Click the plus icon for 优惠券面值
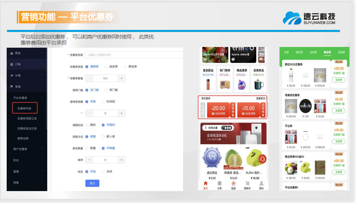 coord(122,79)
